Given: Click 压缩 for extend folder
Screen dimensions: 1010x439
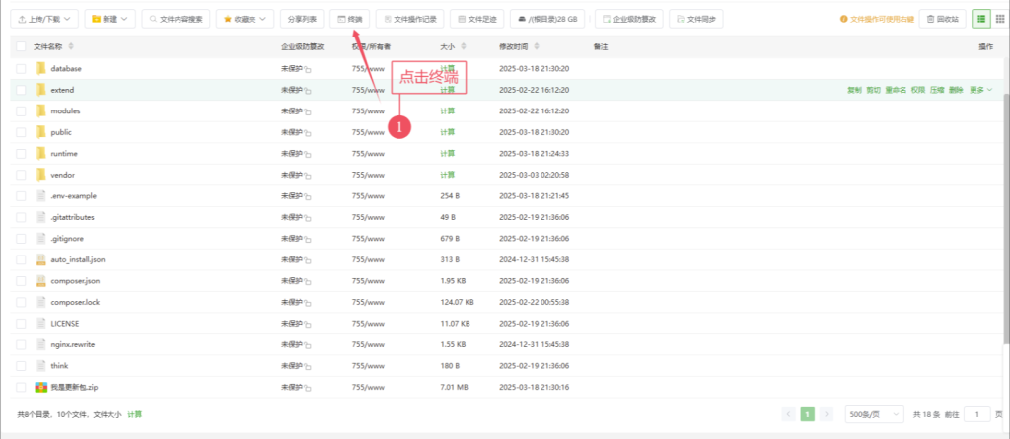Looking at the screenshot, I should pyautogui.click(x=937, y=90).
